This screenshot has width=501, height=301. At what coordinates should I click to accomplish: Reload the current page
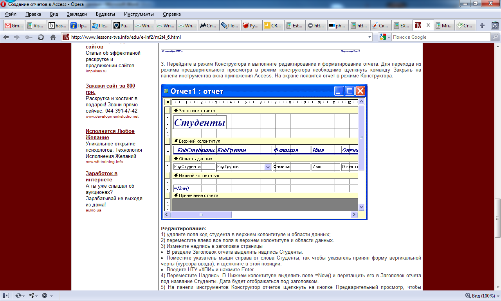(x=41, y=37)
